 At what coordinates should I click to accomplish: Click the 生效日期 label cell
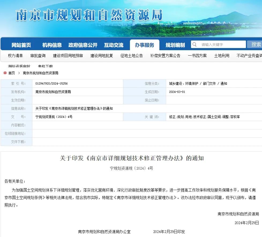(17, 100)
